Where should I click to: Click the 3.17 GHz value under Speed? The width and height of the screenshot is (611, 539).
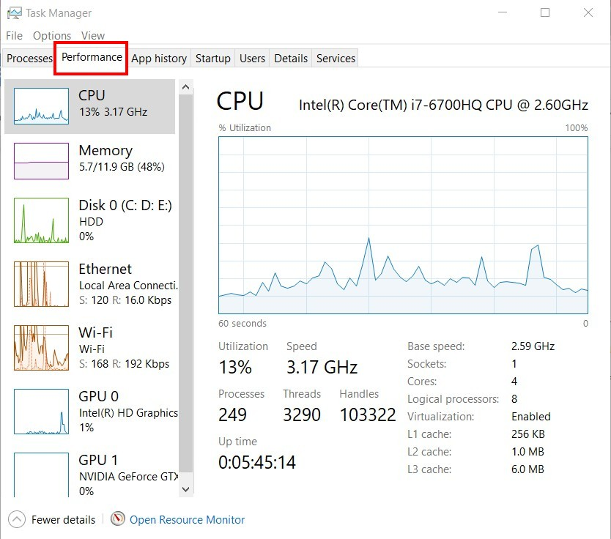coord(322,367)
